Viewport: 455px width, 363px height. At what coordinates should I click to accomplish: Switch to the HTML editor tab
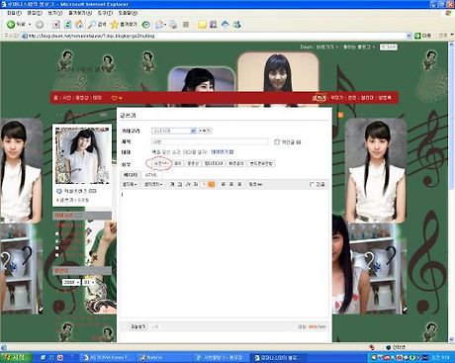pos(151,175)
